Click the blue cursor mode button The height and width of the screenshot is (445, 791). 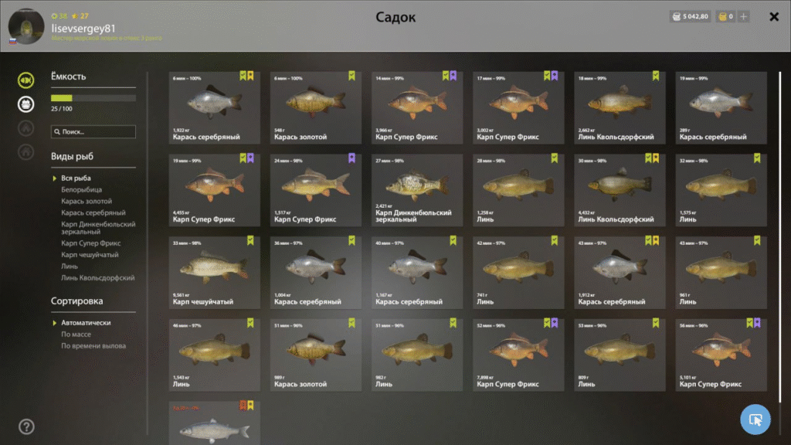(755, 420)
